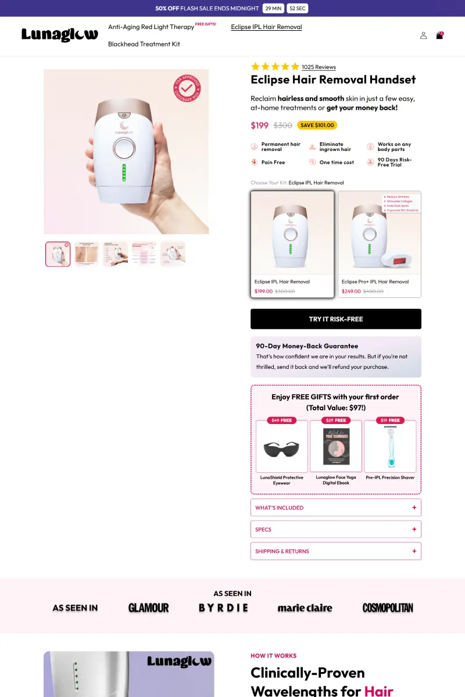Select the second product gallery thumbnail
Screen dimensions: 465x697
coord(87,254)
